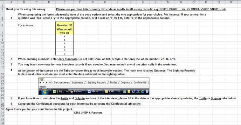Select row 26 header
The height and width of the screenshot is (125, 241).
coord(3,98)
